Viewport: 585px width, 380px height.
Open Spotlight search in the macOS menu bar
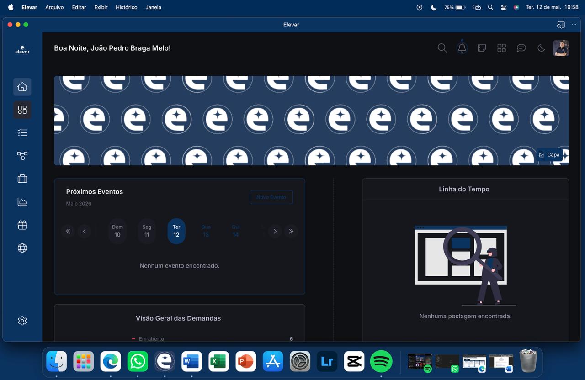click(490, 7)
